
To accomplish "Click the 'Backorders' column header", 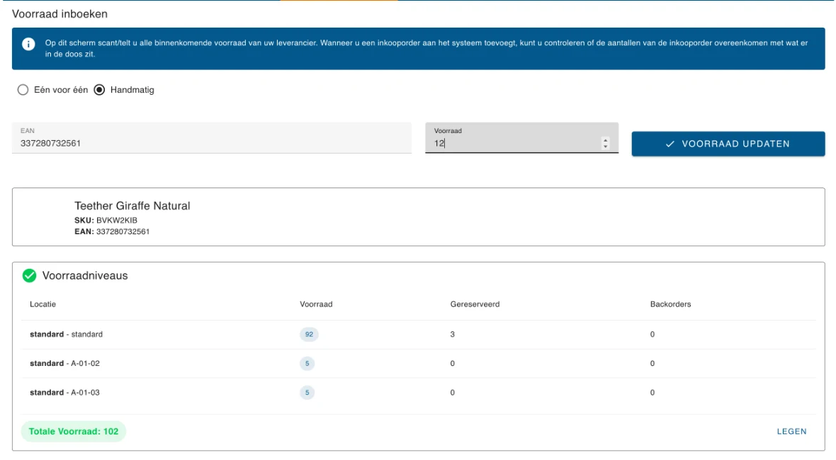I will 671,304.
